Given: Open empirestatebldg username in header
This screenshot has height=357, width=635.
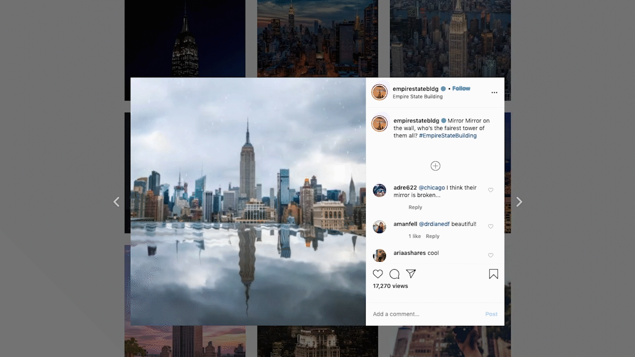Looking at the screenshot, I should (x=416, y=89).
